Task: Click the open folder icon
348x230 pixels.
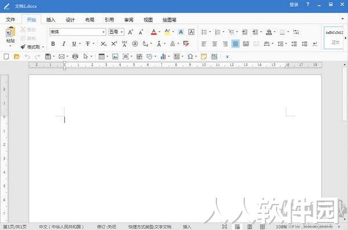Action: (17, 57)
